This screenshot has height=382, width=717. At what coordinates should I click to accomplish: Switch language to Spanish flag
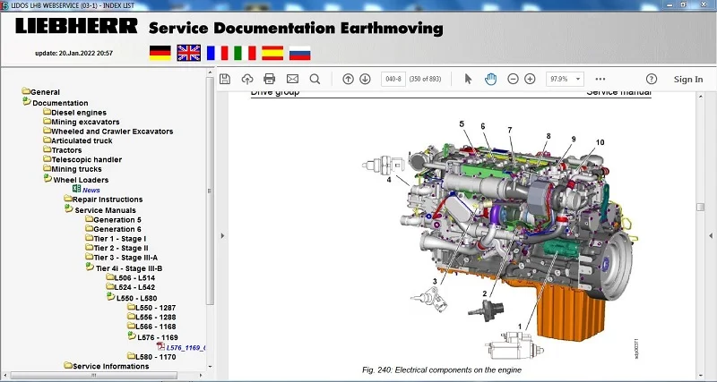coord(272,53)
